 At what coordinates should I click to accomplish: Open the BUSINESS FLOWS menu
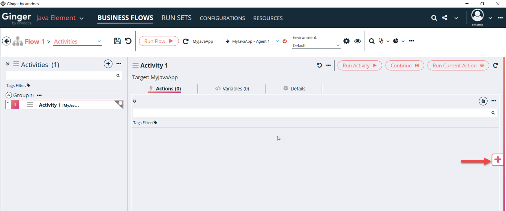pyautogui.click(x=125, y=18)
